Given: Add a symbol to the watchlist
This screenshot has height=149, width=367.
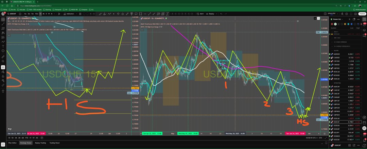Looking at the screenshot, I should tap(349, 19).
